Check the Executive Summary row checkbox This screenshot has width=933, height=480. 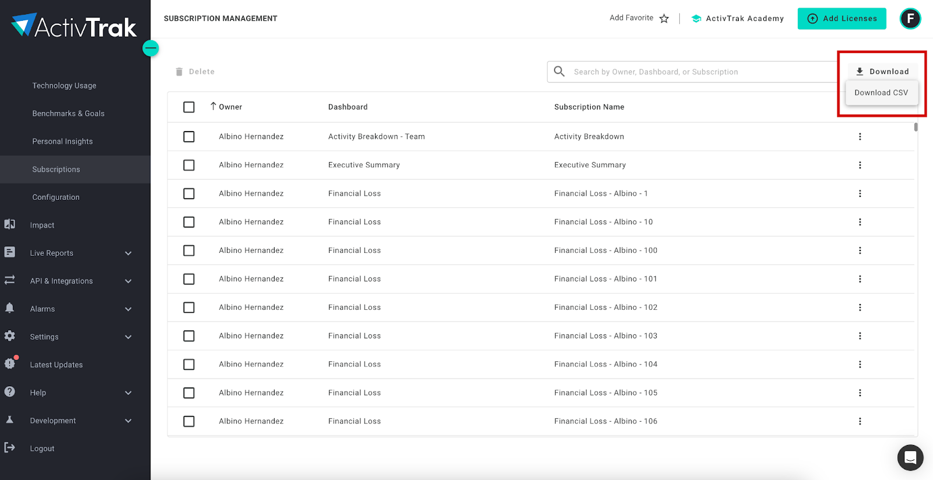[189, 165]
